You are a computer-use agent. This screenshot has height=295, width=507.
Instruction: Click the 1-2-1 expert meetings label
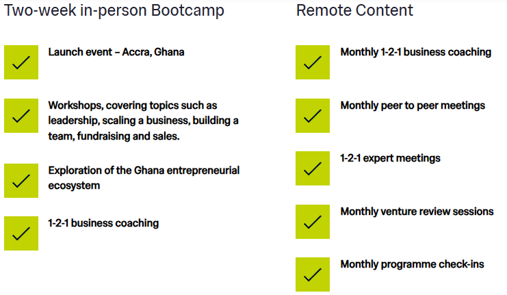pos(390,158)
